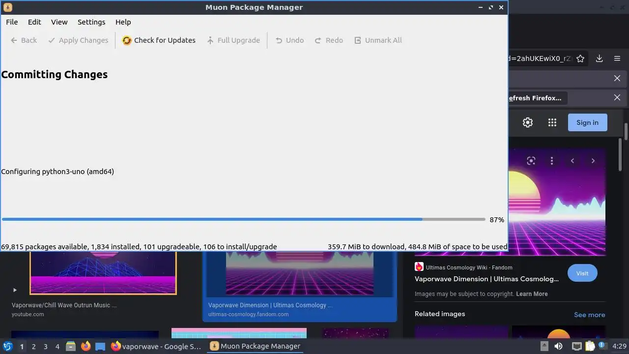Viewport: 629px width, 354px height.
Task: Click the show desktop taskbar icon
Action: [x=100, y=347]
